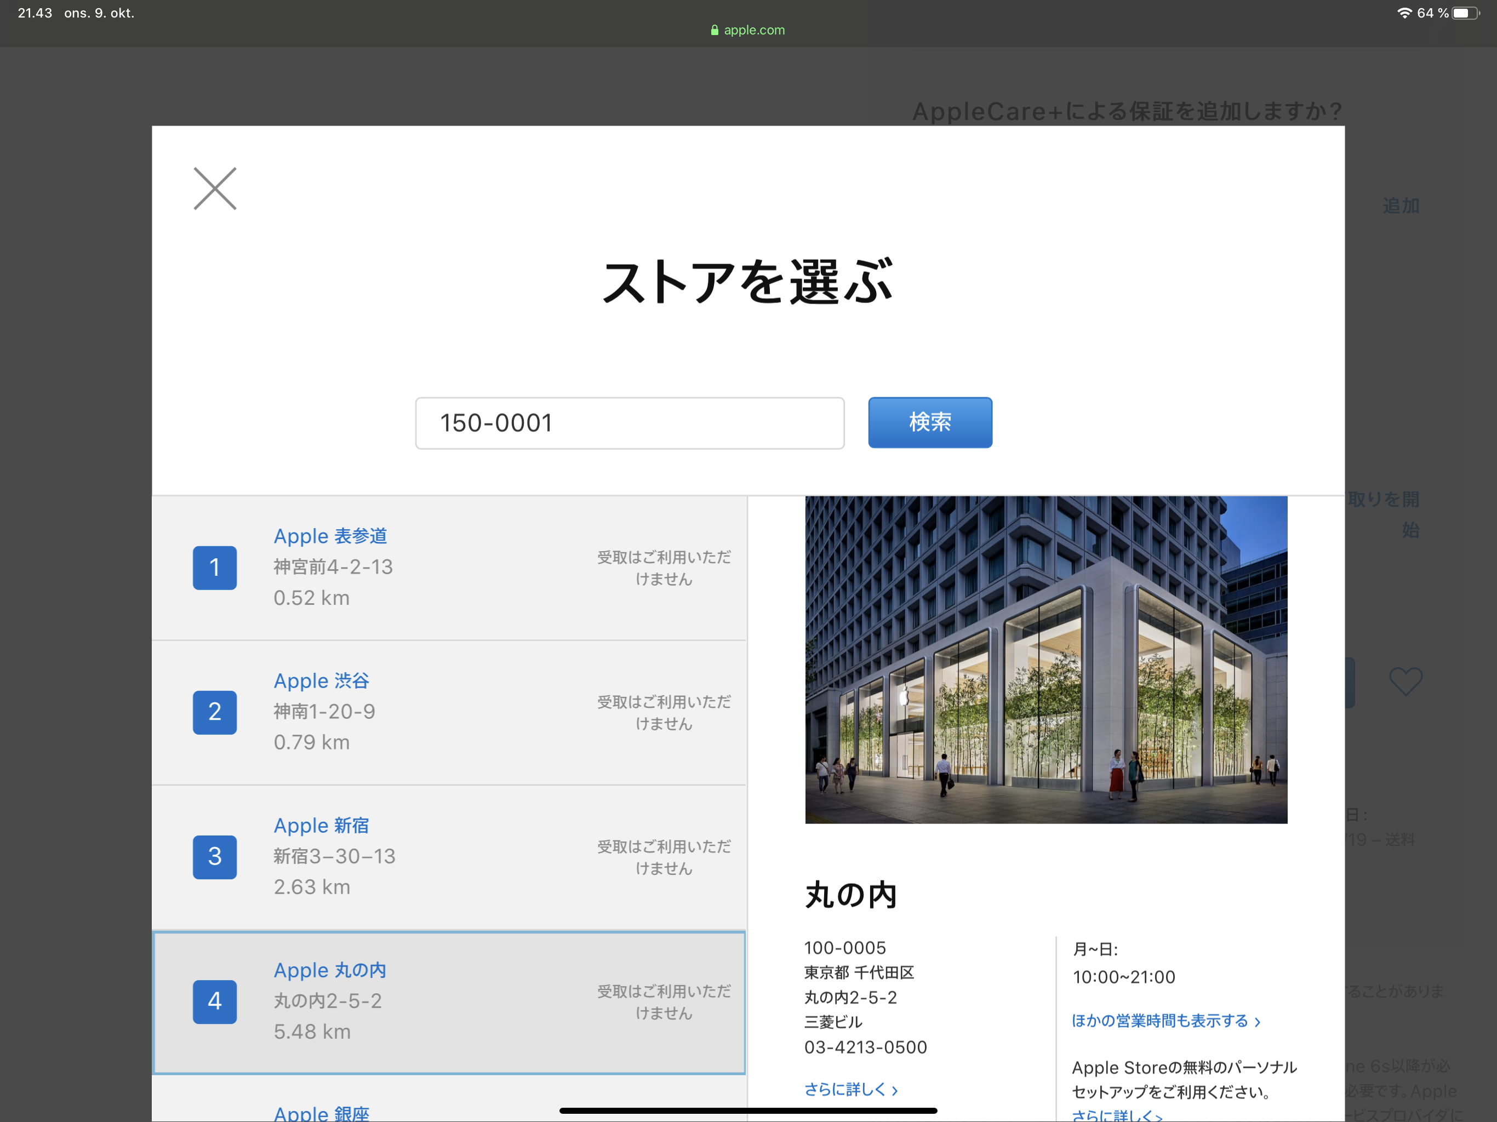Click 三菱ビル building name text
Viewport: 1497px width, 1122px height.
pos(833,1022)
